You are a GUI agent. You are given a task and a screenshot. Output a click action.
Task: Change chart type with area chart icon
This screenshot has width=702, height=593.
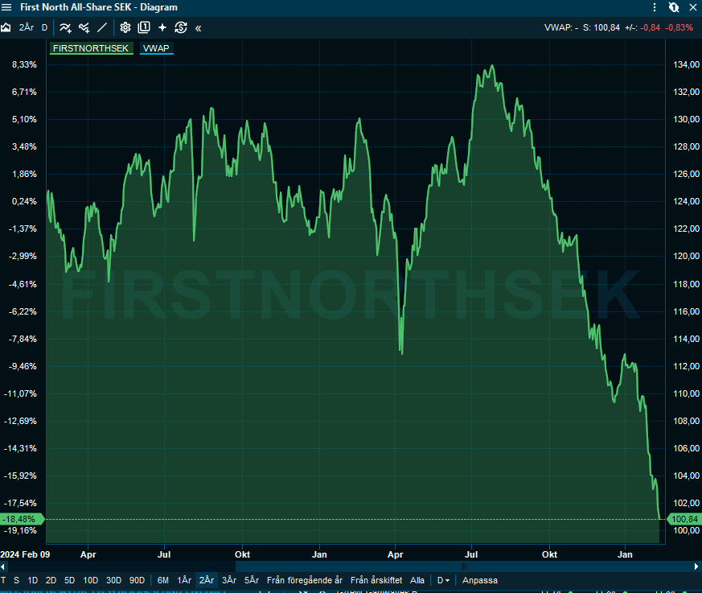tap(6, 28)
